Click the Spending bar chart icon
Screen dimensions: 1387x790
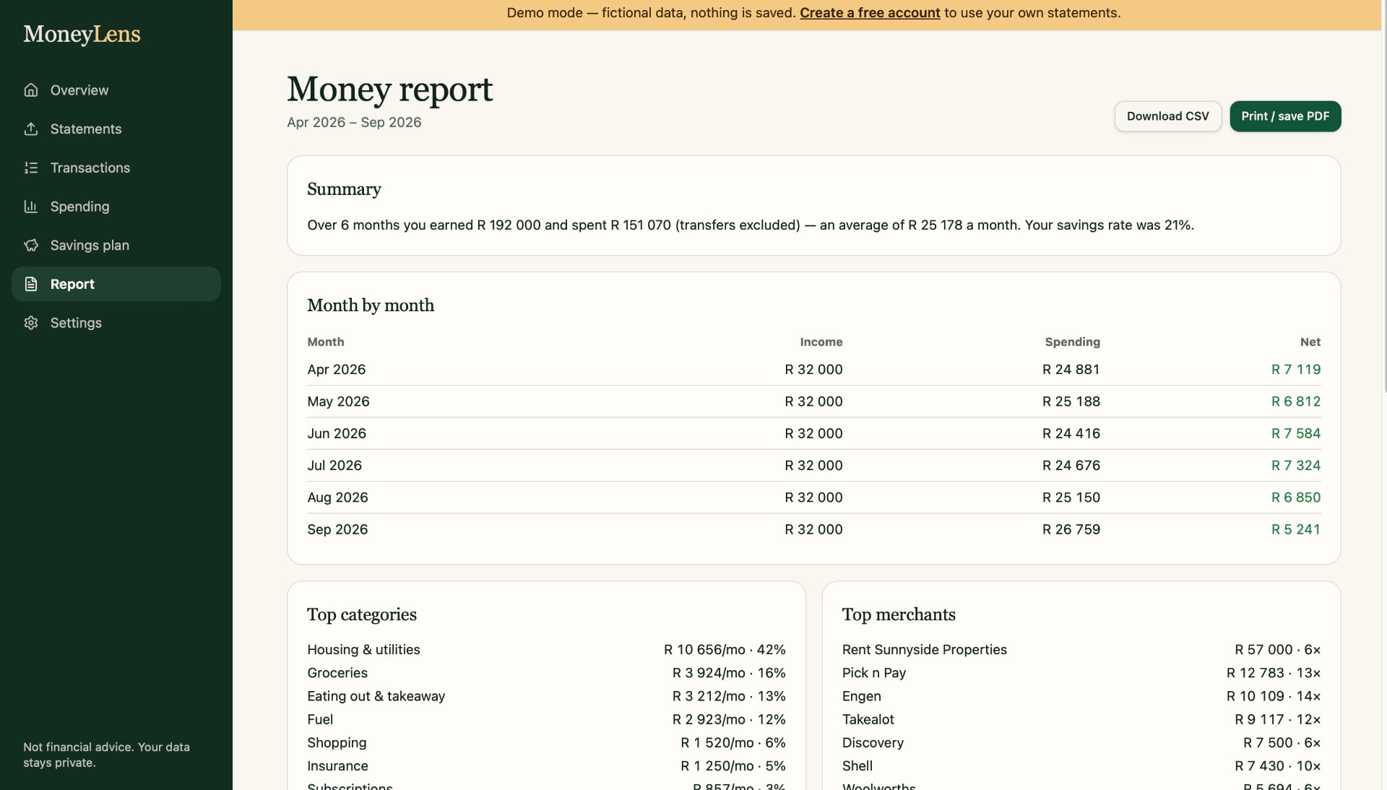pos(31,207)
